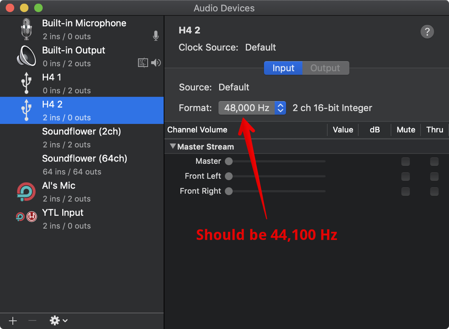Click the Al's Mic Loopback icon
449x329 pixels.
pyautogui.click(x=26, y=191)
